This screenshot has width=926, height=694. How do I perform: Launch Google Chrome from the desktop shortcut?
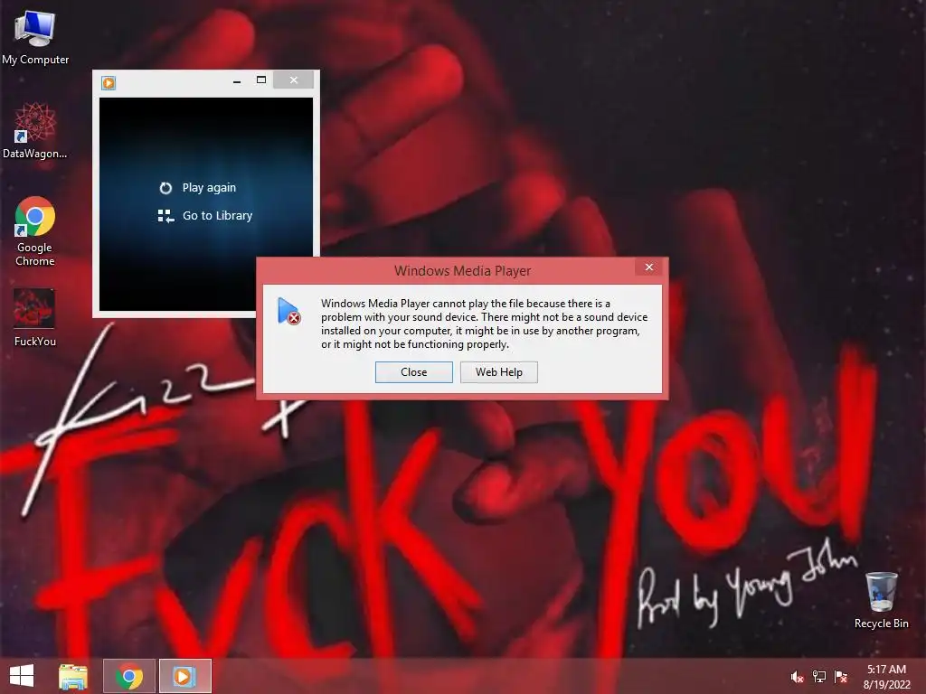pyautogui.click(x=35, y=231)
